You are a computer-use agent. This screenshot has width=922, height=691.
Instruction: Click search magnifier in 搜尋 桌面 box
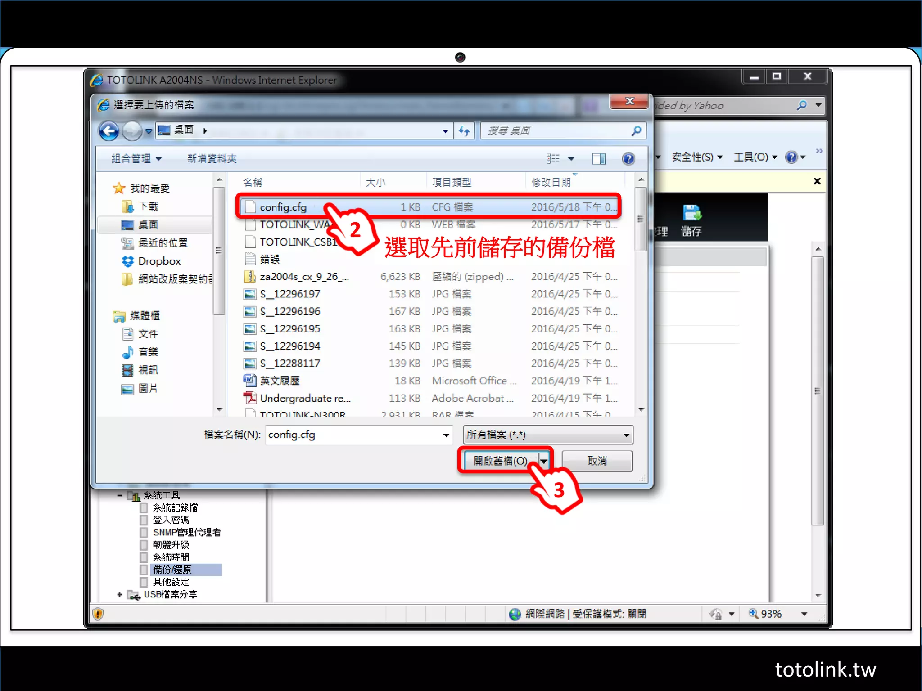(x=636, y=131)
